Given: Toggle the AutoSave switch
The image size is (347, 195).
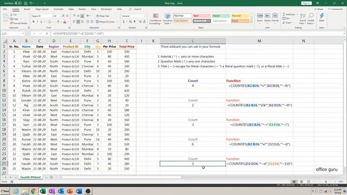Looking at the screenshot, I should coord(18,3).
